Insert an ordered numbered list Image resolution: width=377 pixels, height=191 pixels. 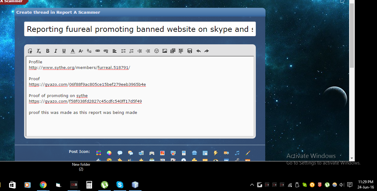tap(132, 51)
